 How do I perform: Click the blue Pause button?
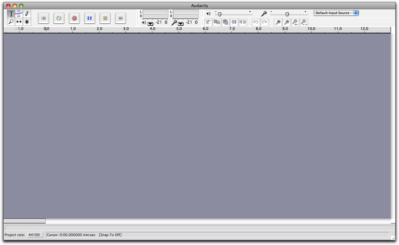pos(90,18)
